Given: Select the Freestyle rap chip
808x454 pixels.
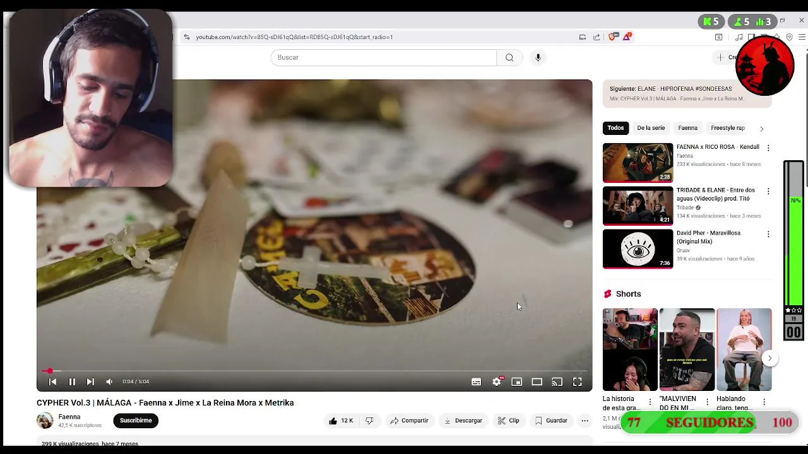Looking at the screenshot, I should [x=728, y=128].
